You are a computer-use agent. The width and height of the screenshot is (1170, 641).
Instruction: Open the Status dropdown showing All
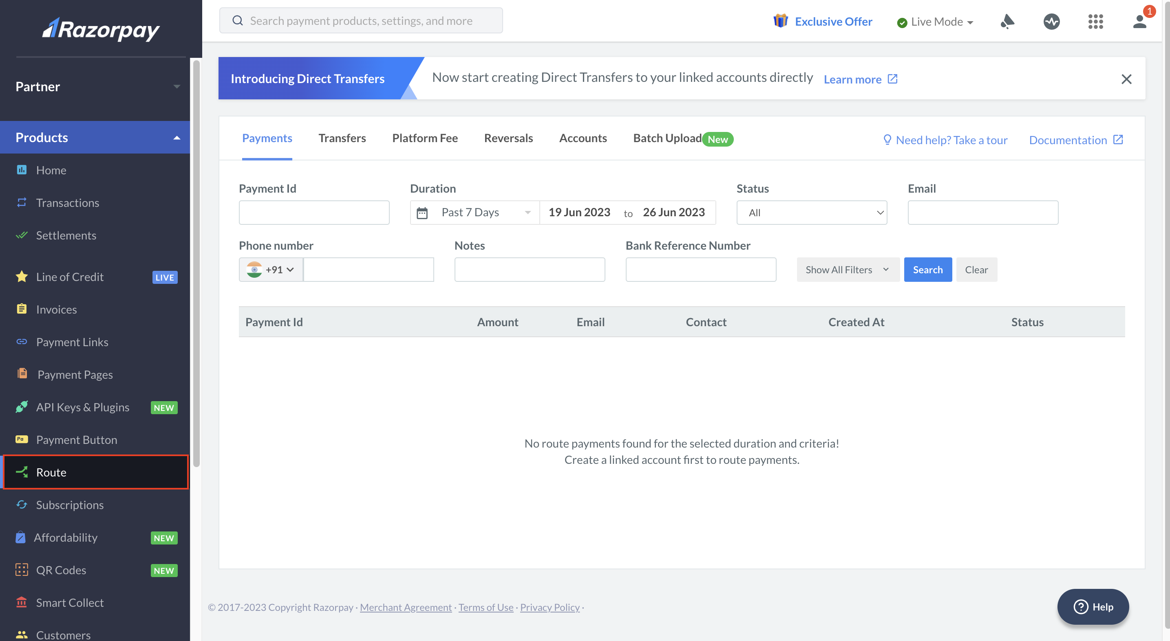pos(812,212)
